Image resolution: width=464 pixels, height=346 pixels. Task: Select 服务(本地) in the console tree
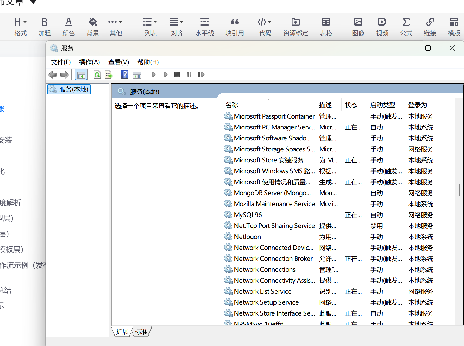(x=69, y=89)
